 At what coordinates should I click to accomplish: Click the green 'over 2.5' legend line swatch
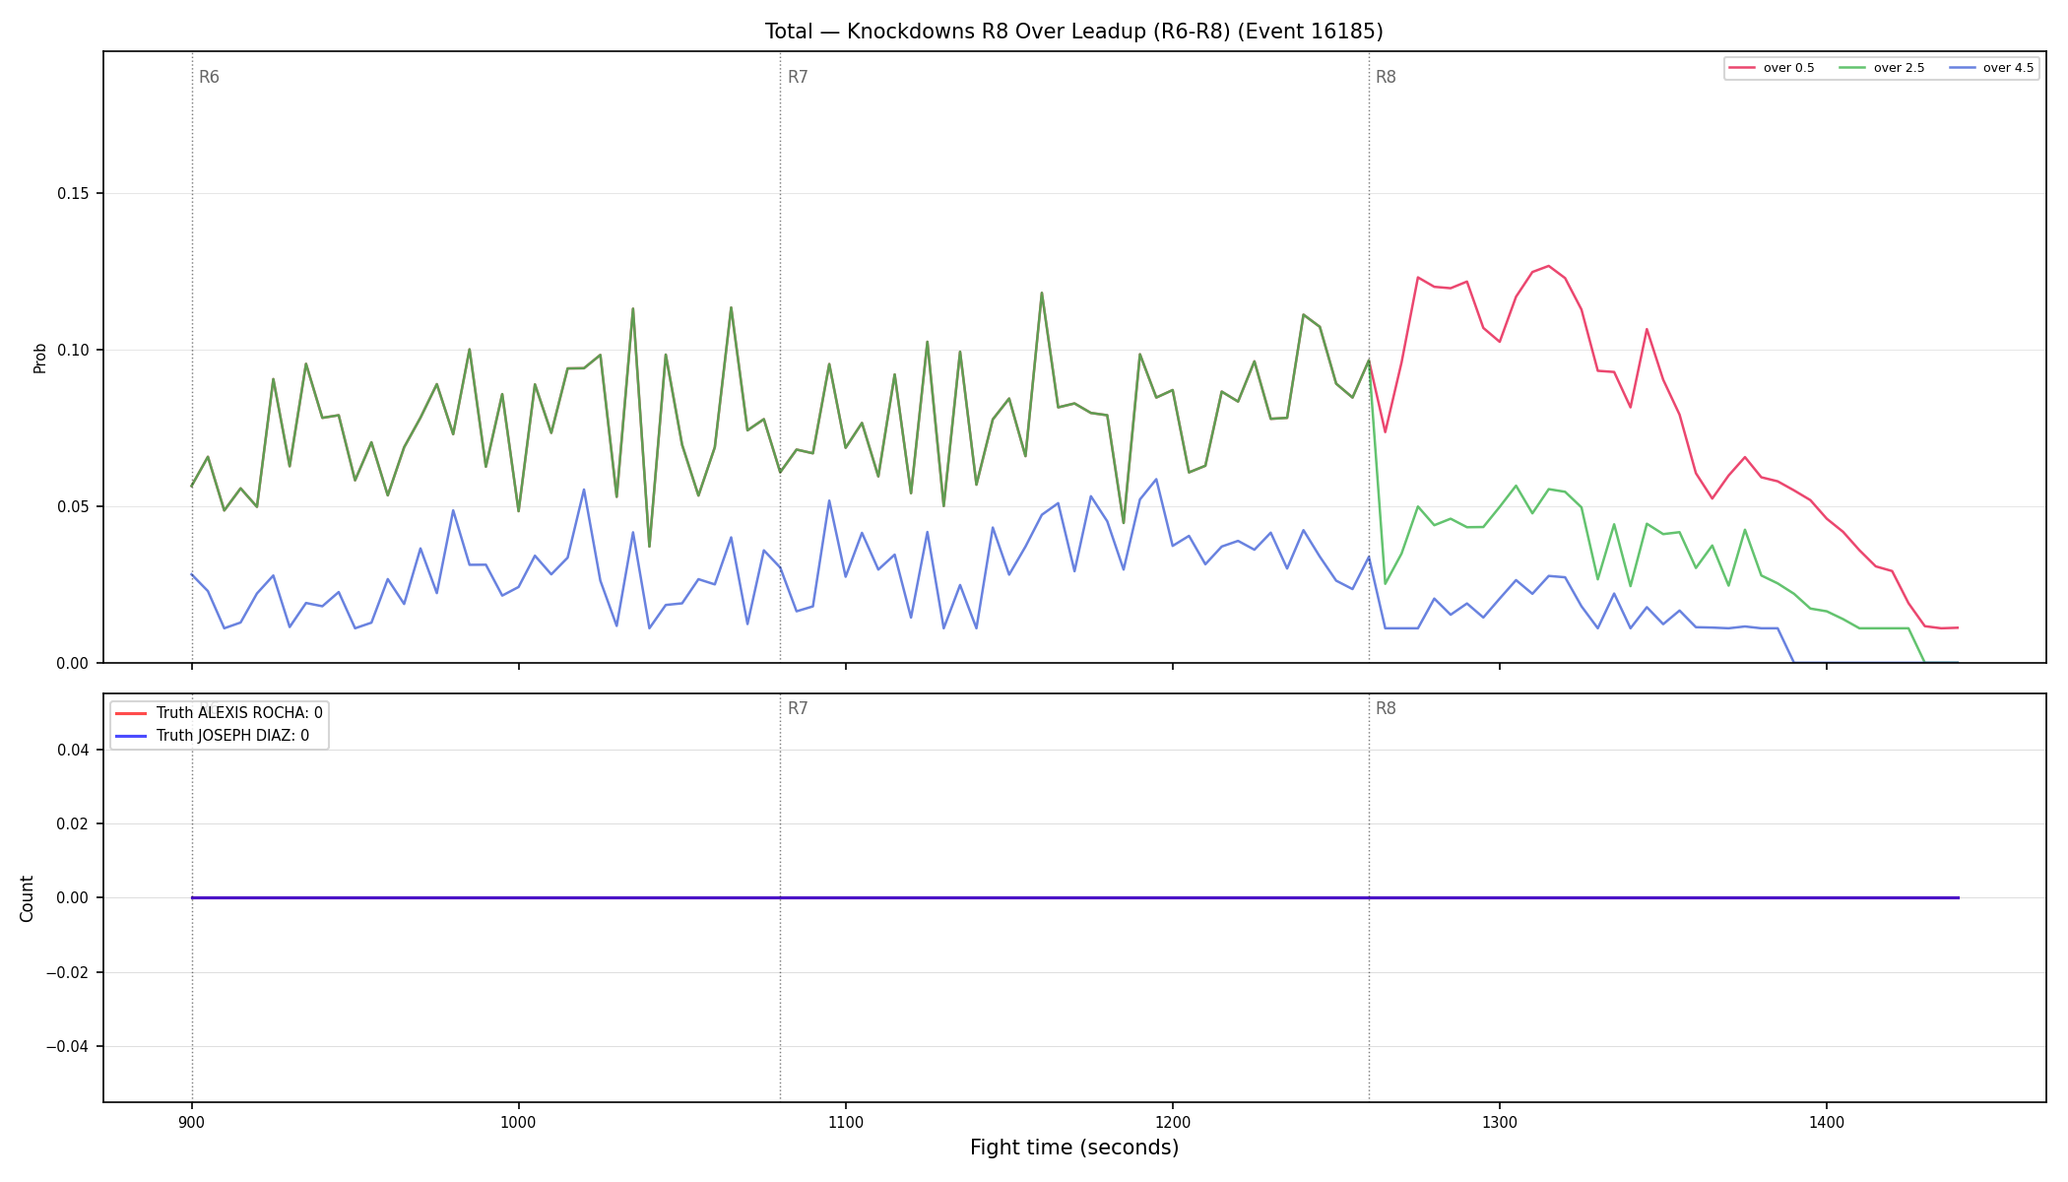[1851, 68]
